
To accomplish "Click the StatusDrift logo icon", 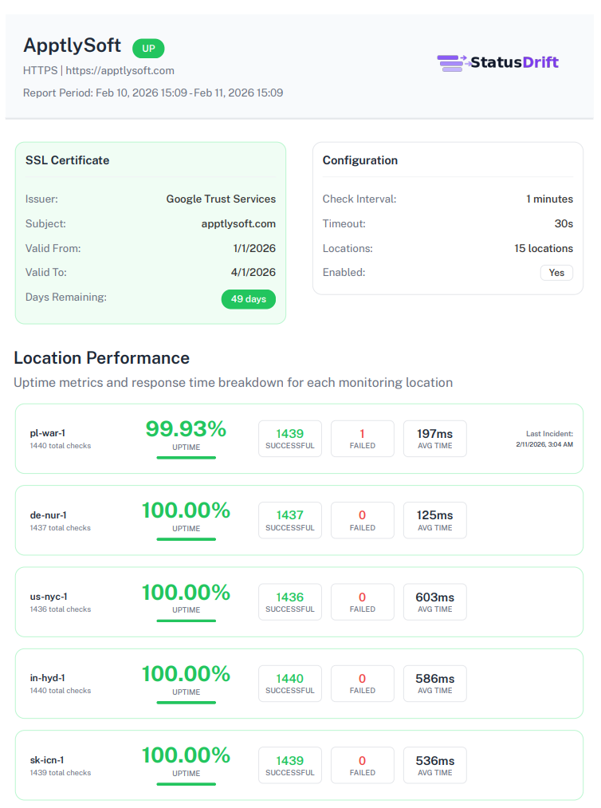I will coord(452,63).
